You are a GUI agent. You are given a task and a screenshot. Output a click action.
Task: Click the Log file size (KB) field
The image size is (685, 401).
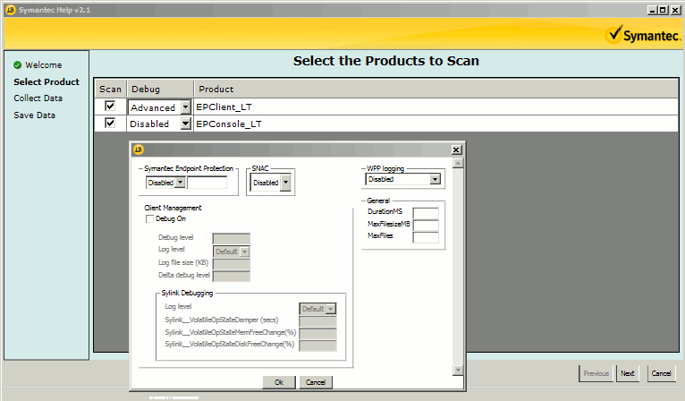pos(231,264)
